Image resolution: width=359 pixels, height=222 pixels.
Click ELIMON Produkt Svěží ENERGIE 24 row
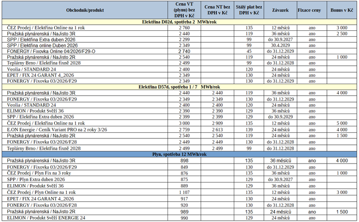(x=179, y=218)
